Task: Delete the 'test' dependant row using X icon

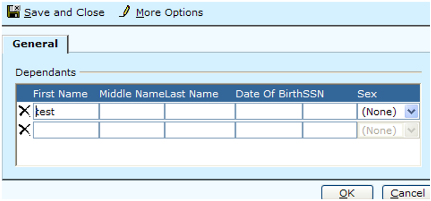Action: coord(25,111)
